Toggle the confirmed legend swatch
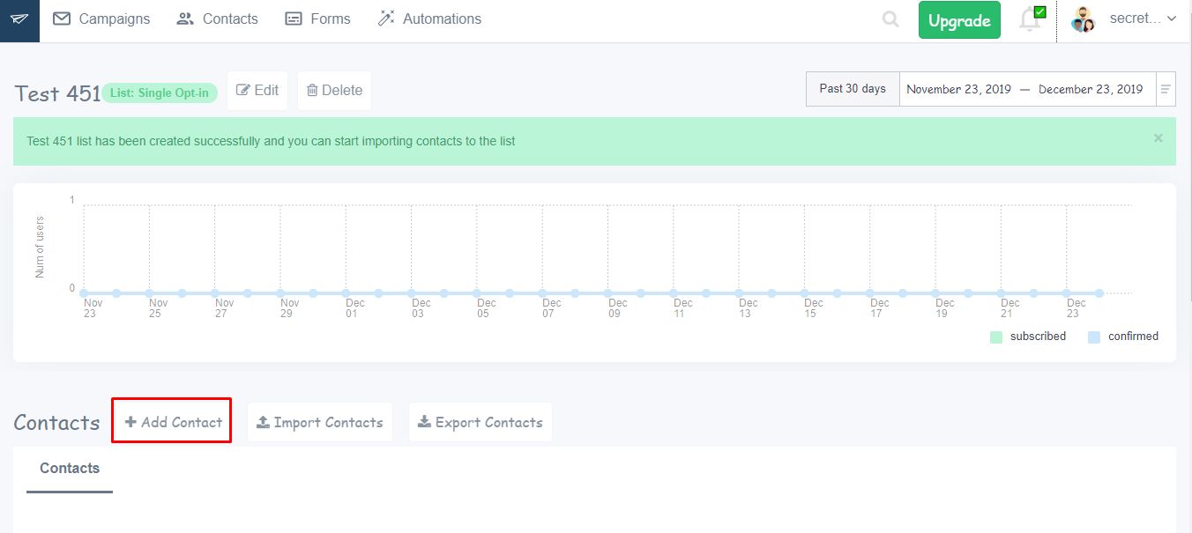The height and width of the screenshot is (533, 1192). coord(1094,337)
